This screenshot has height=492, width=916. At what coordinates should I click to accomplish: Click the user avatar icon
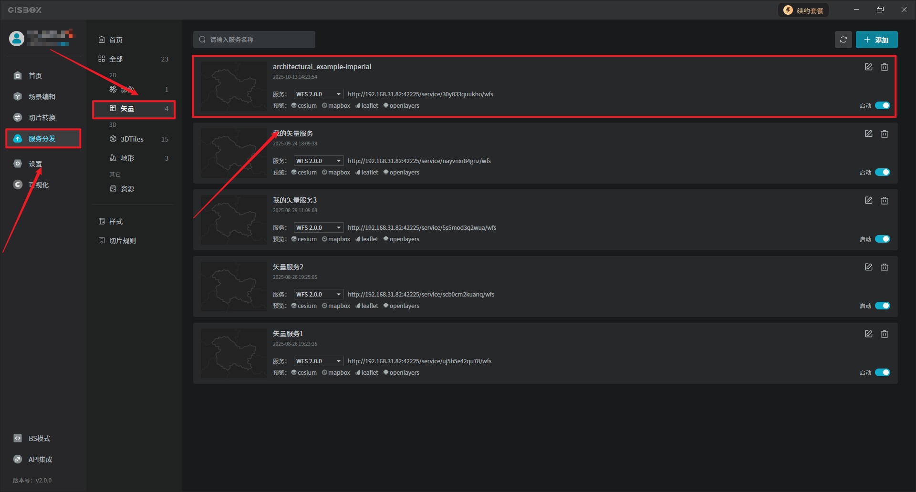point(17,39)
